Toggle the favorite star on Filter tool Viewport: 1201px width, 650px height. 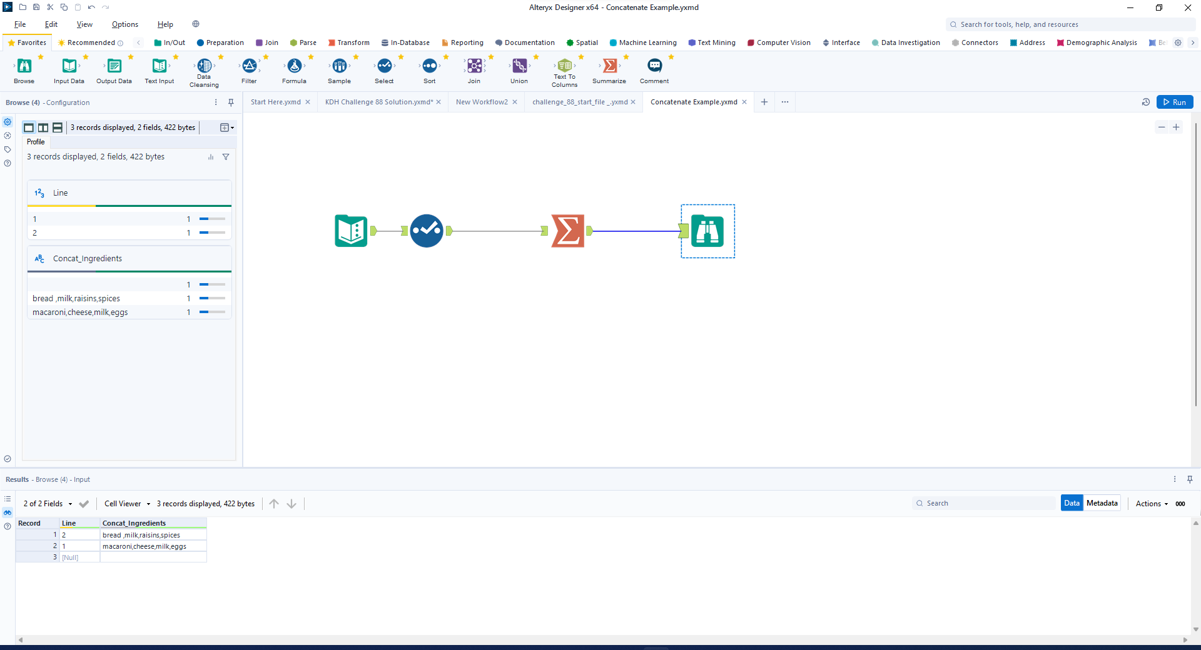click(266, 57)
